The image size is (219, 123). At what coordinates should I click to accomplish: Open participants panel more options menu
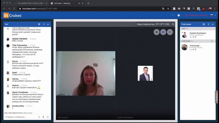pos(208,24)
